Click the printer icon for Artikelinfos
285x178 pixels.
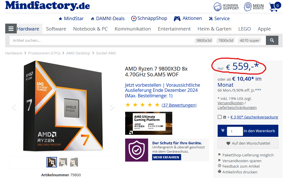[220, 171]
